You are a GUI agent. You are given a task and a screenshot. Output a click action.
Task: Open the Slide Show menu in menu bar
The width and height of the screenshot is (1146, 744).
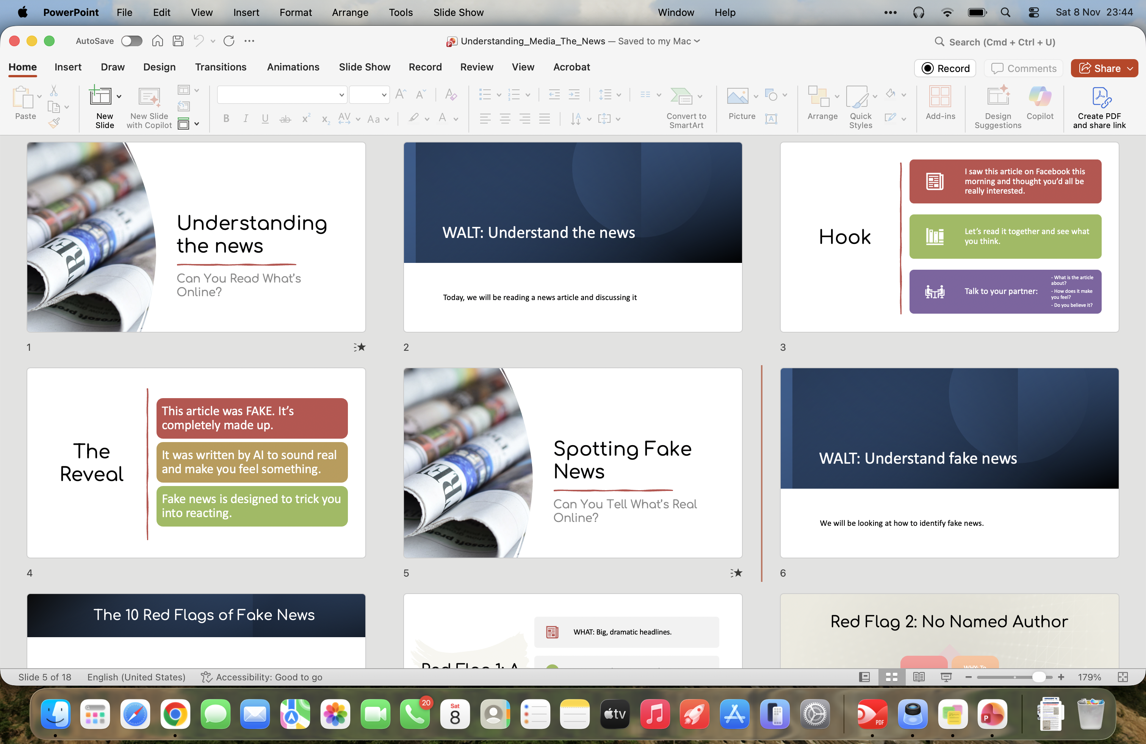pyautogui.click(x=457, y=13)
